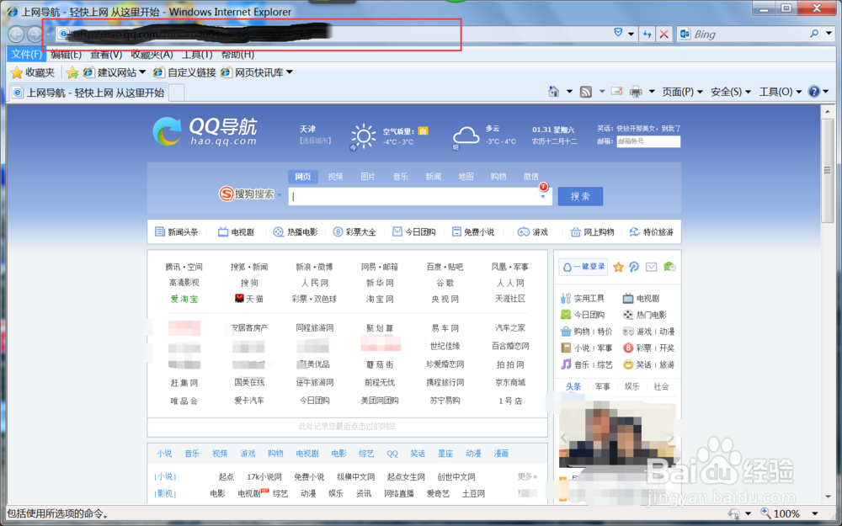This screenshot has width=842, height=526.
Task: Open the blue Help question-mark icon
Action: pos(814,92)
